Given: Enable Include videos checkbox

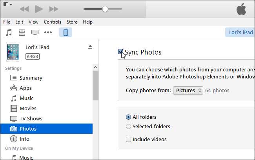Looking at the screenshot, I should click(x=128, y=139).
